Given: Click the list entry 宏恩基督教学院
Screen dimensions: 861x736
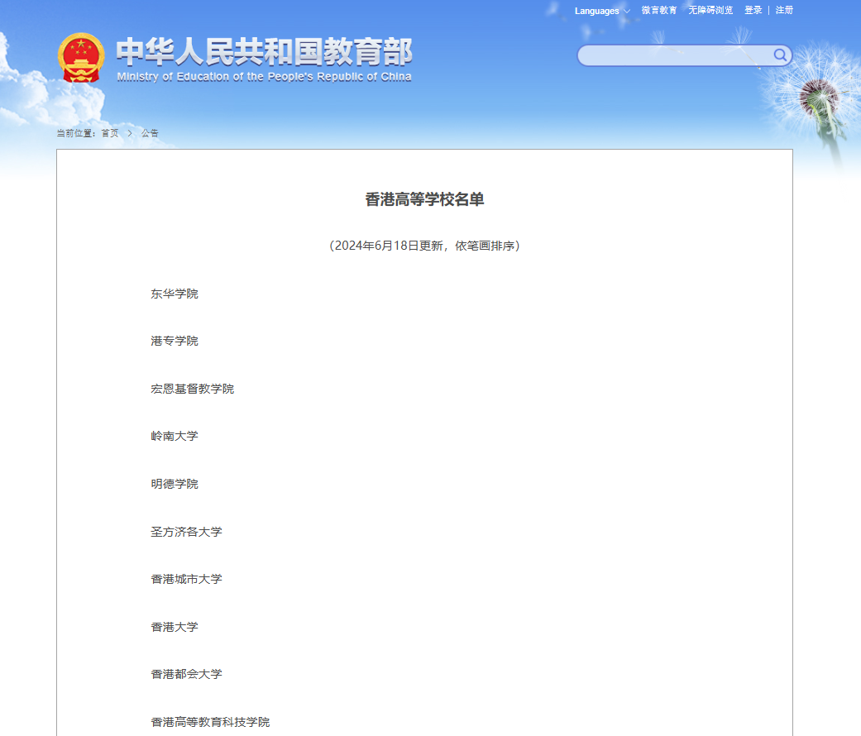Looking at the screenshot, I should [192, 389].
